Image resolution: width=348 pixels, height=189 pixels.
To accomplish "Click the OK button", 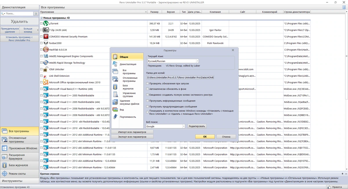I will 205,137.
